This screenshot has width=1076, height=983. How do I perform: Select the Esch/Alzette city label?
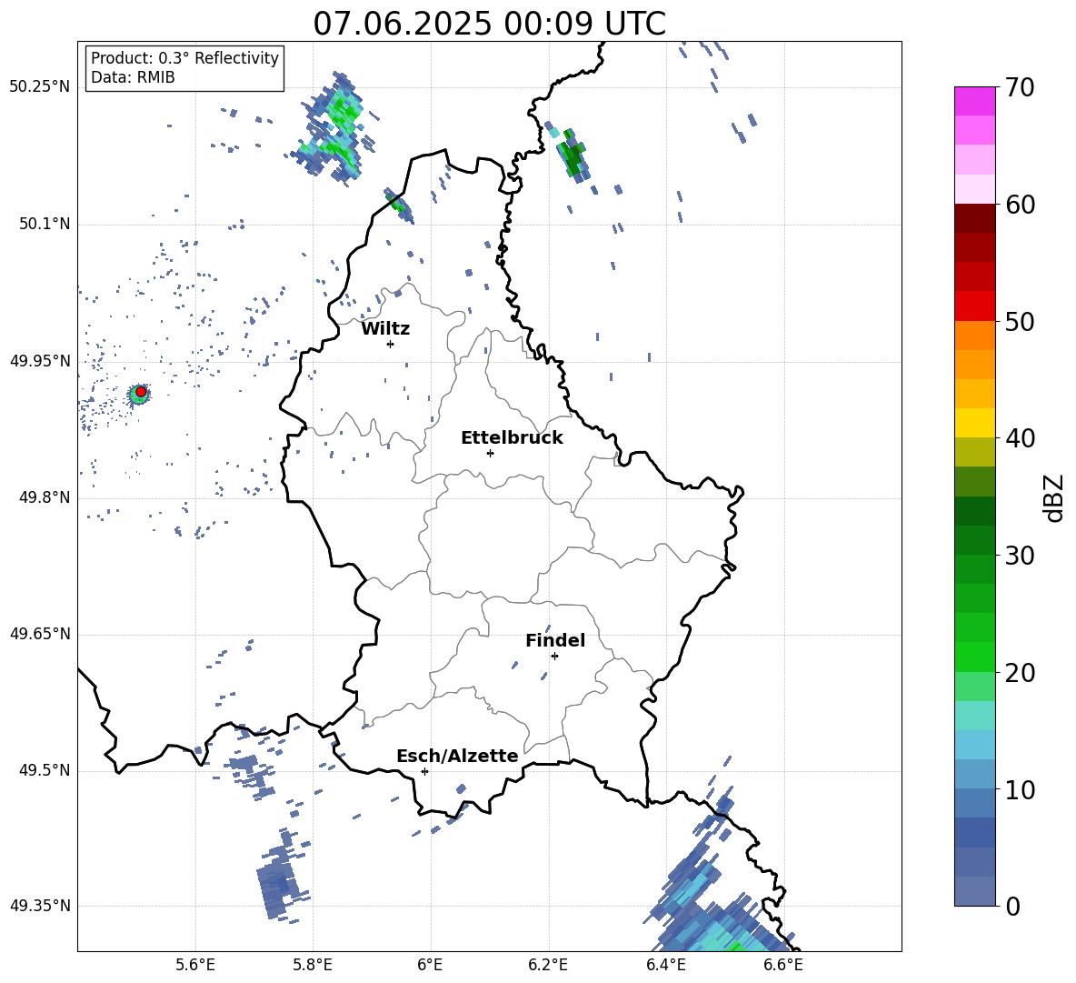click(x=457, y=756)
